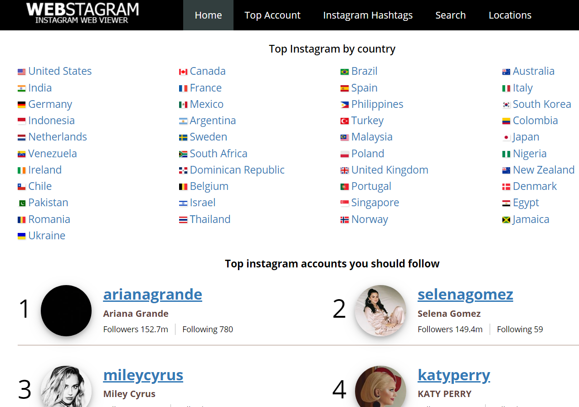Click the Jamaica flag icon
579x407 pixels.
pyautogui.click(x=506, y=220)
